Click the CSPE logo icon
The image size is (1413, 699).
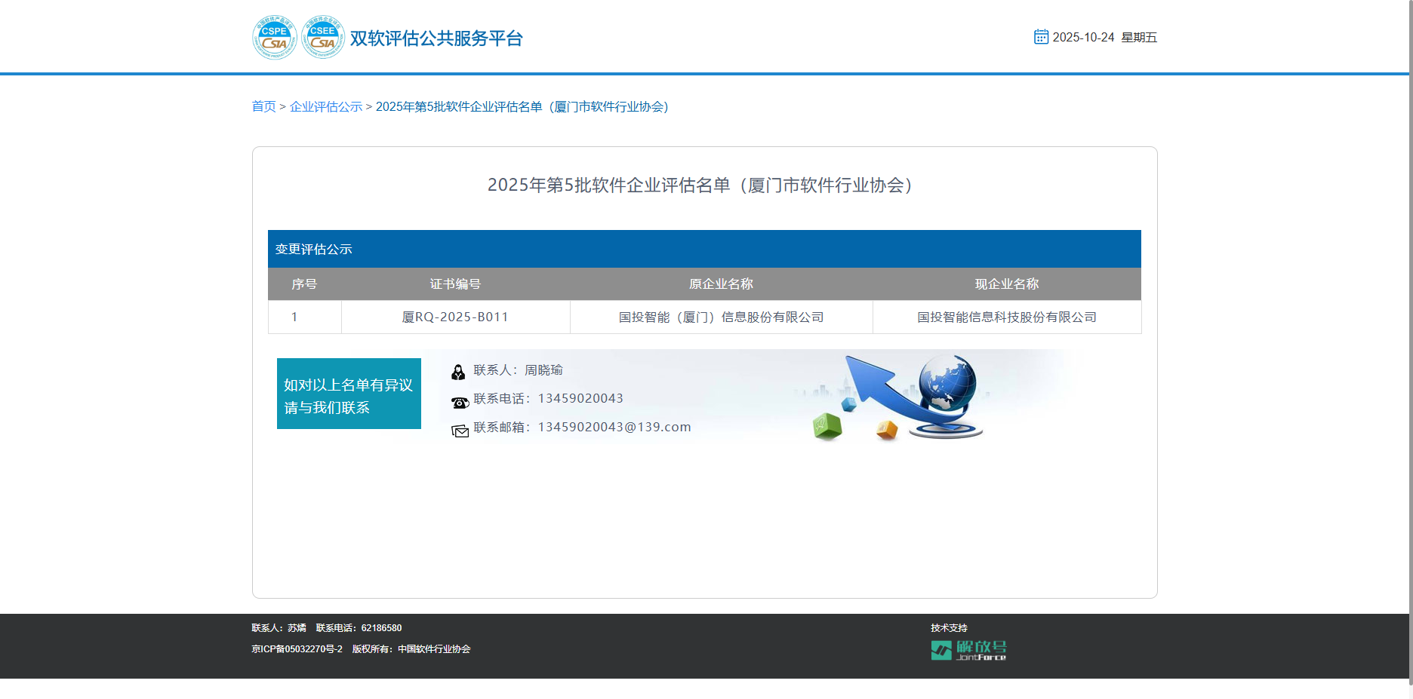(274, 37)
